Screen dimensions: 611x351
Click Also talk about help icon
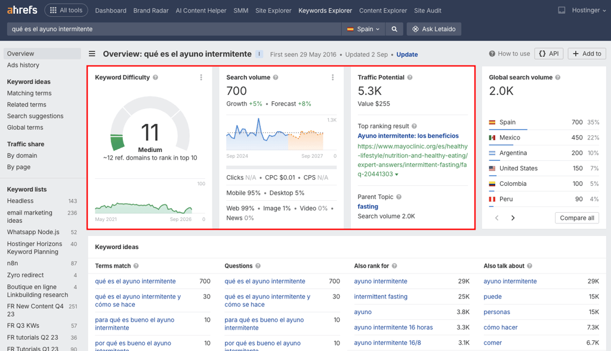530,266
